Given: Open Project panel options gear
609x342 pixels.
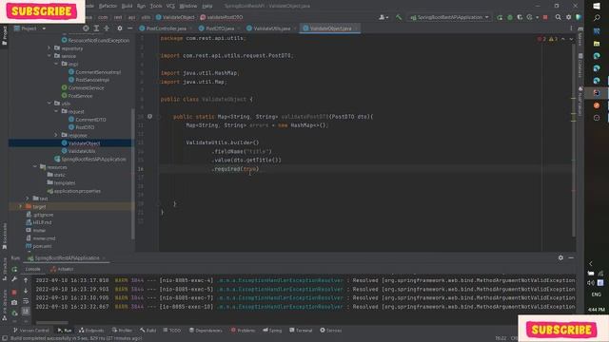Looking at the screenshot, I should click(120, 28).
